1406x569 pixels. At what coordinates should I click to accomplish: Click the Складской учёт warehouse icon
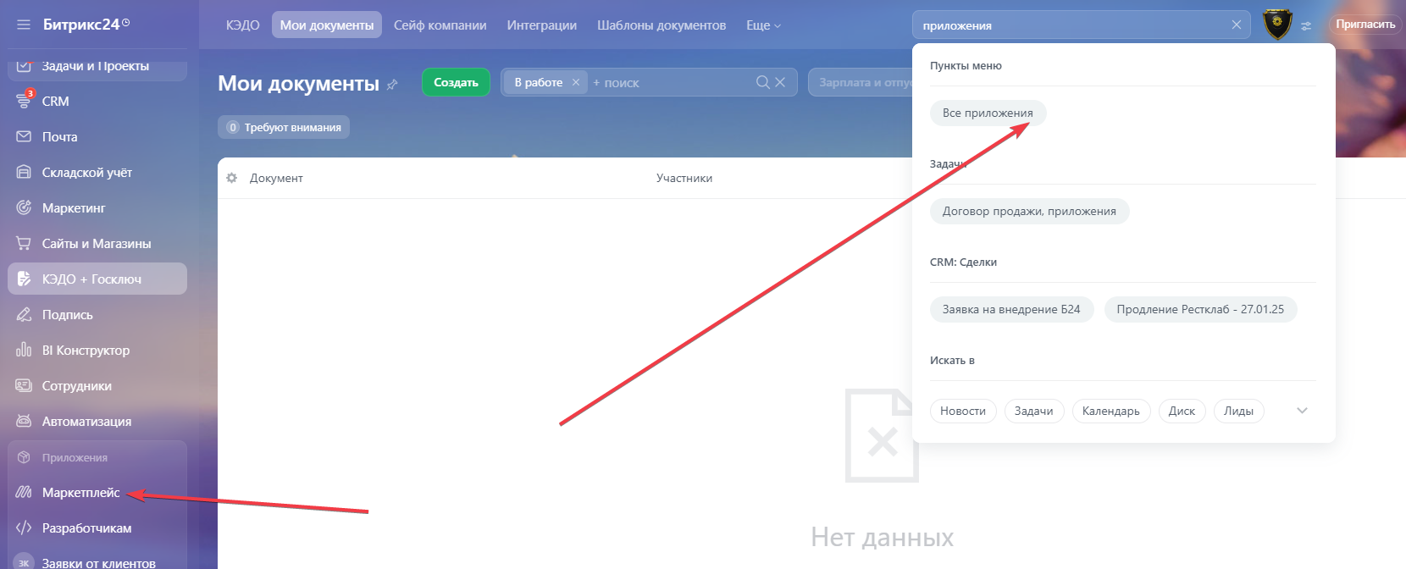24,172
